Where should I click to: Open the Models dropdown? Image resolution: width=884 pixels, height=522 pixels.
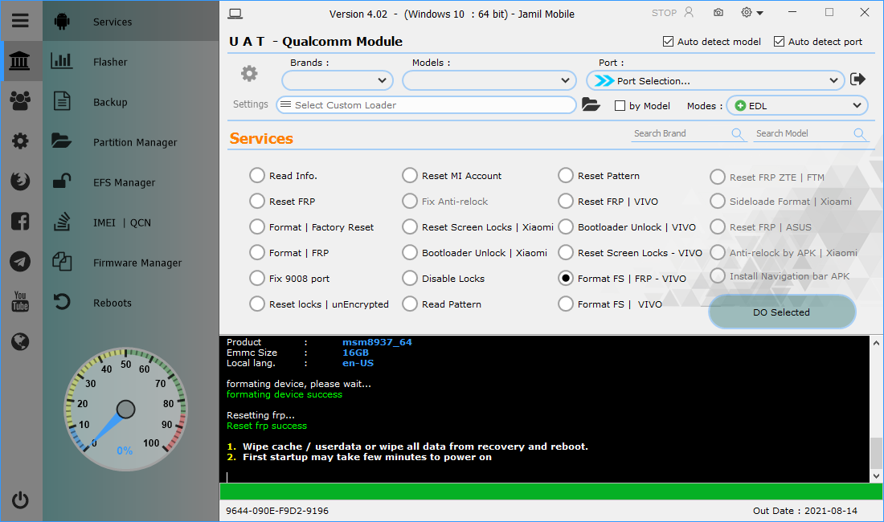click(489, 80)
